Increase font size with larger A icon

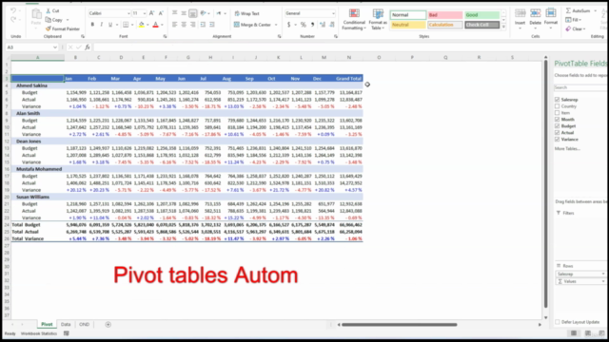152,13
